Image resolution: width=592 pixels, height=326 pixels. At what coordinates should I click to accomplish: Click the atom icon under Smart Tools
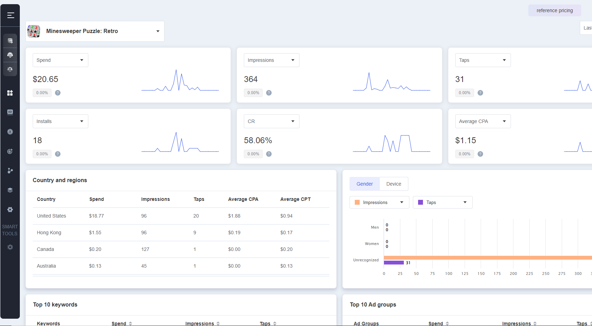(x=10, y=247)
